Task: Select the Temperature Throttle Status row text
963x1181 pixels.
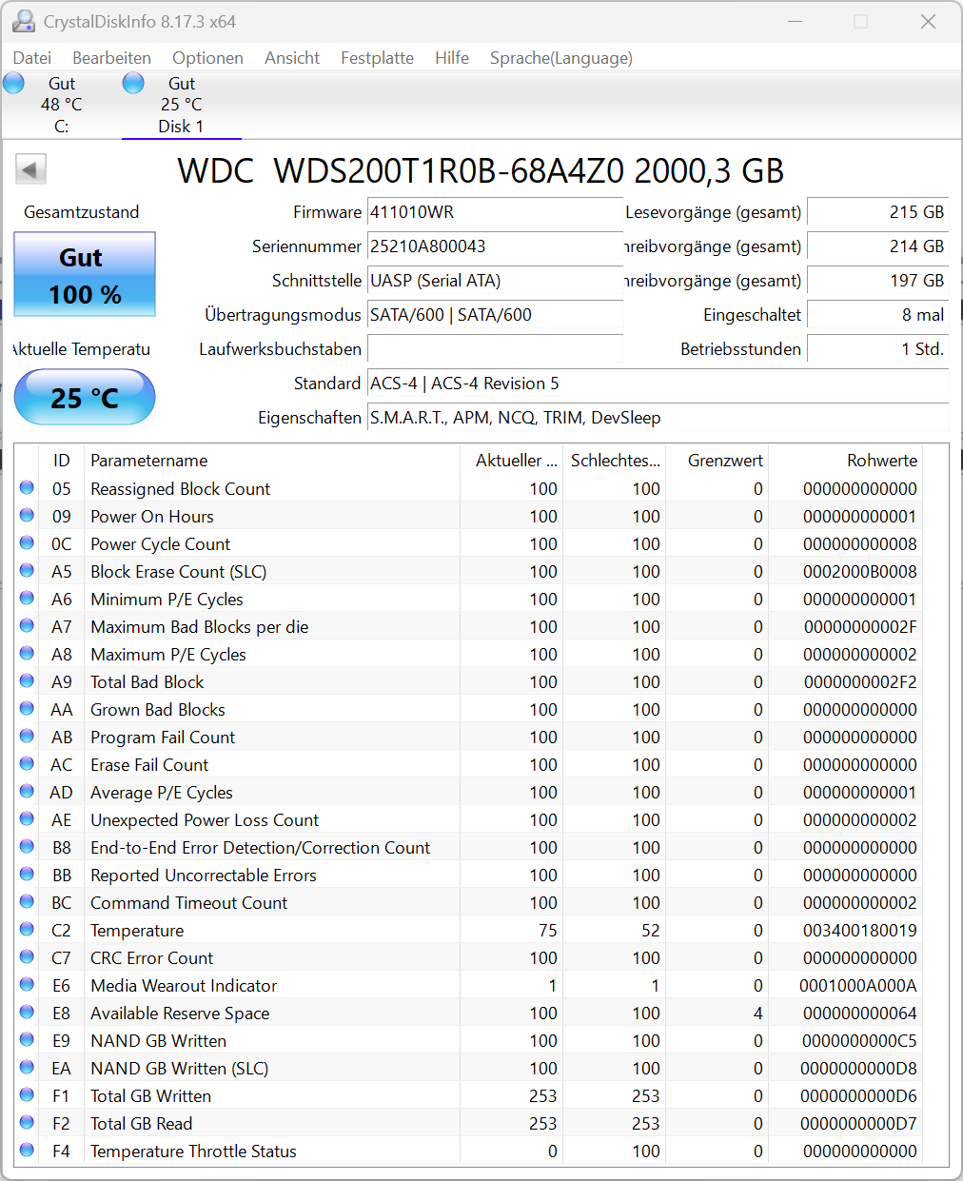Action: [193, 1151]
